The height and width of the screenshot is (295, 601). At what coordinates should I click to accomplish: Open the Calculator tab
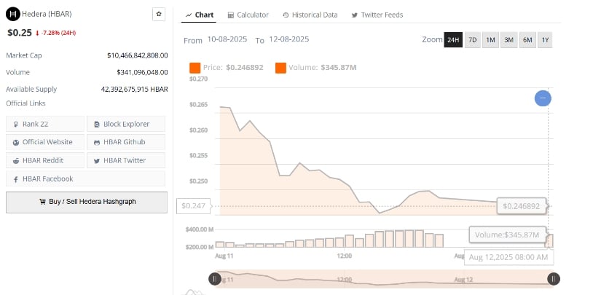coord(248,15)
